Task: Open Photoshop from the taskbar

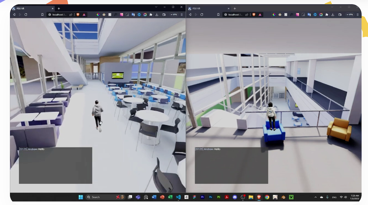Action: coord(211,197)
